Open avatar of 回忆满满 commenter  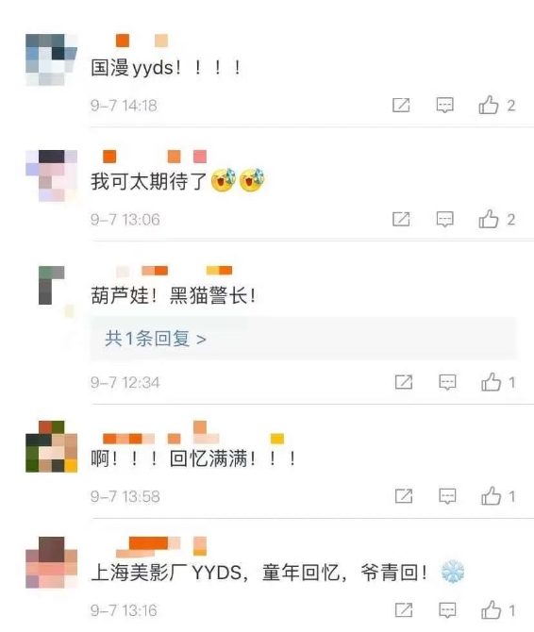51,446
